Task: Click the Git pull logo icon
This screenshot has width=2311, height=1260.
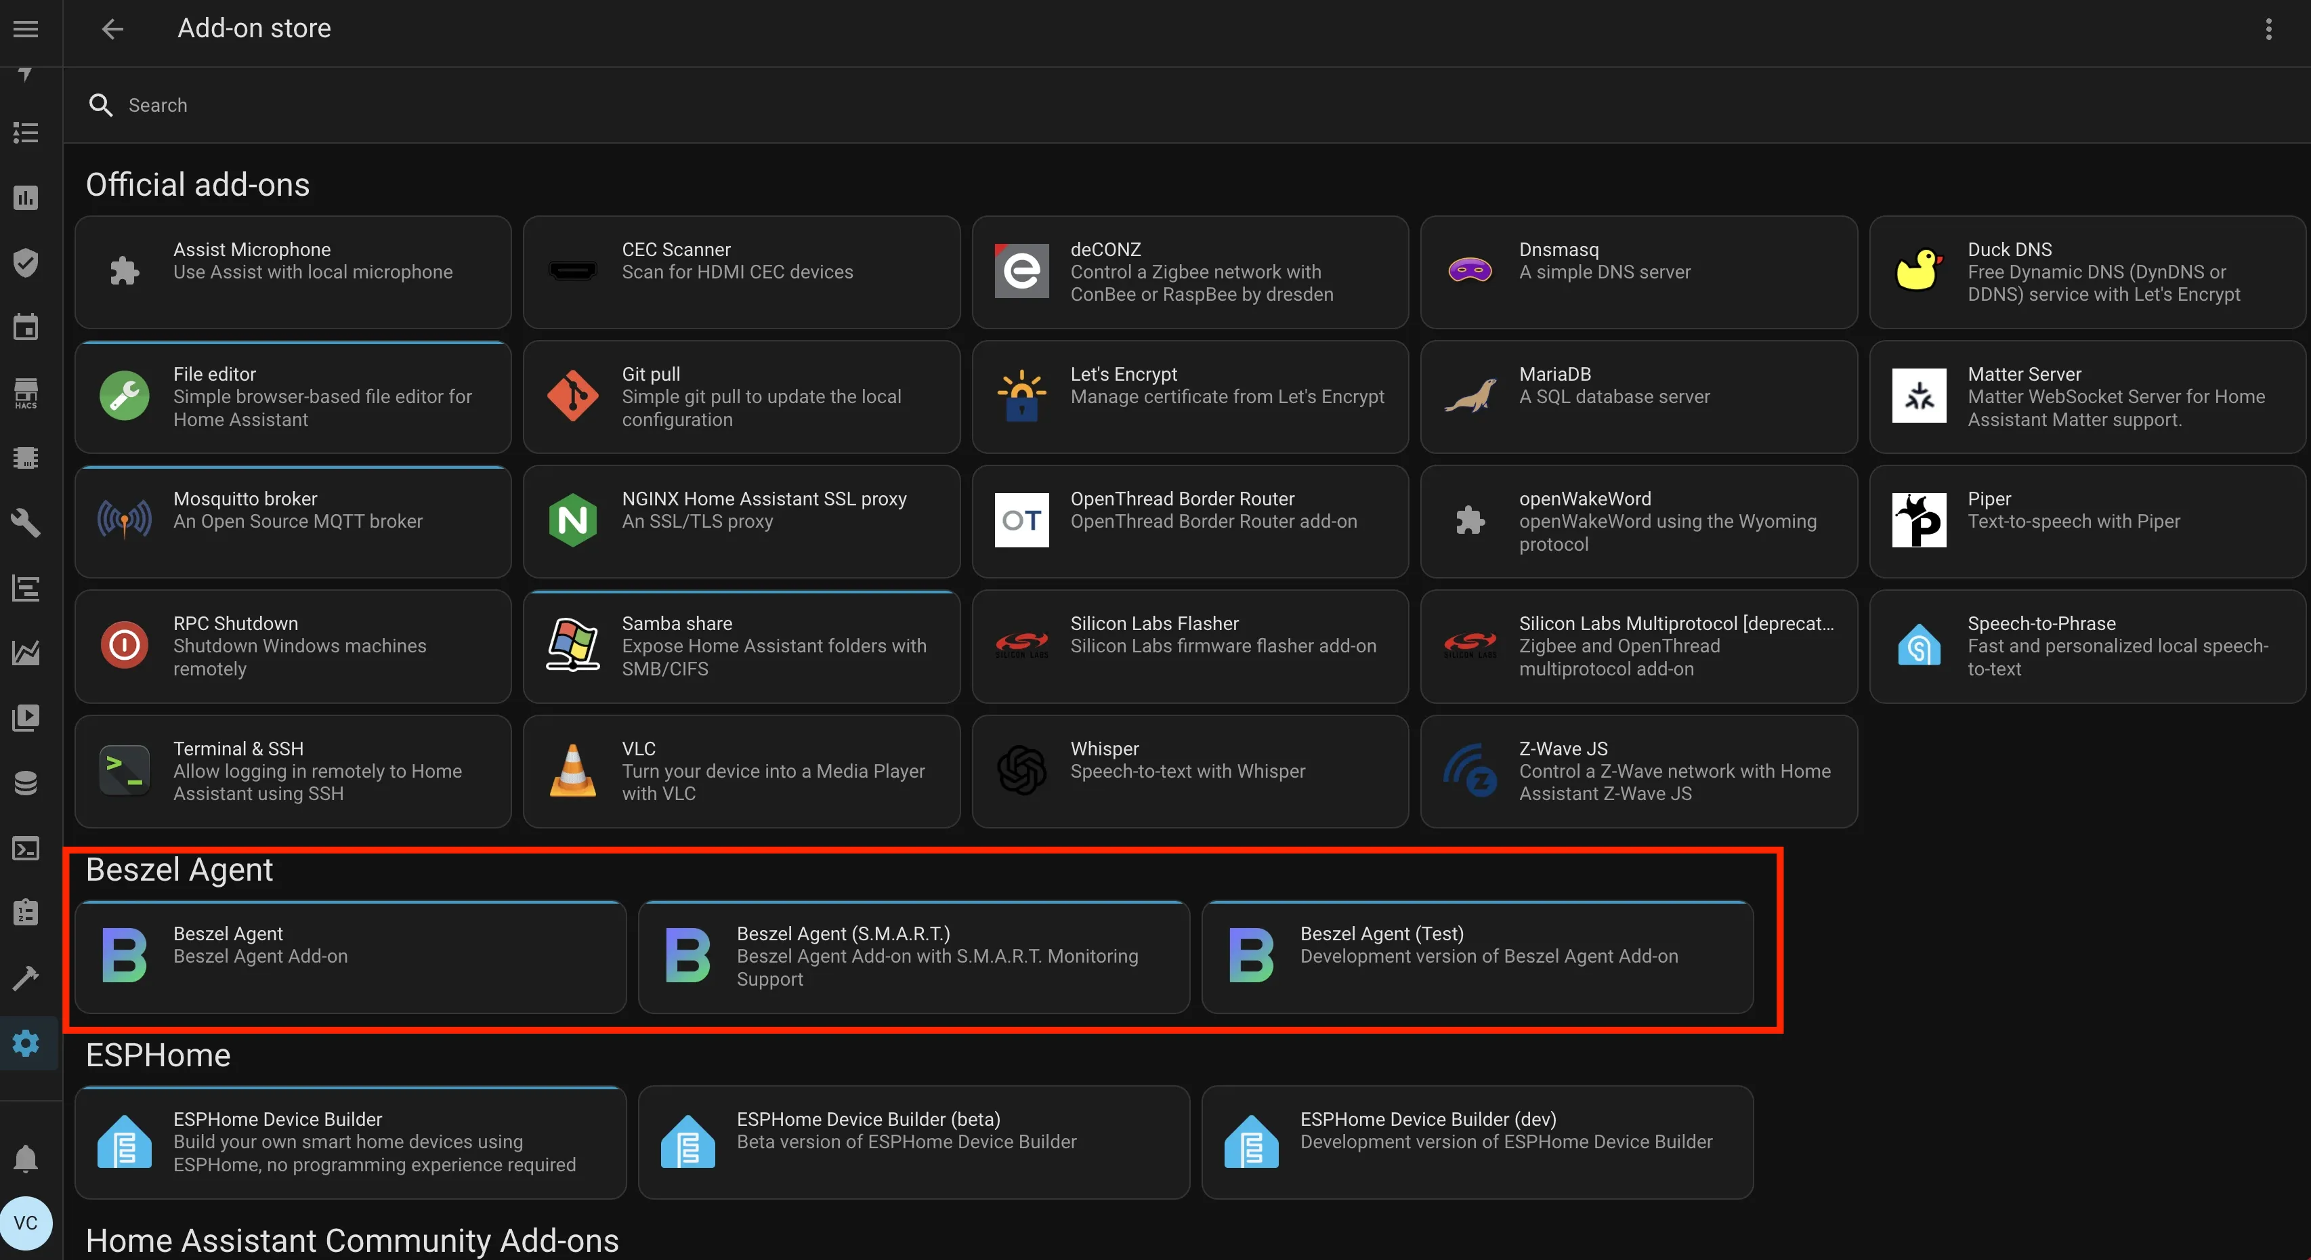Action: point(573,396)
